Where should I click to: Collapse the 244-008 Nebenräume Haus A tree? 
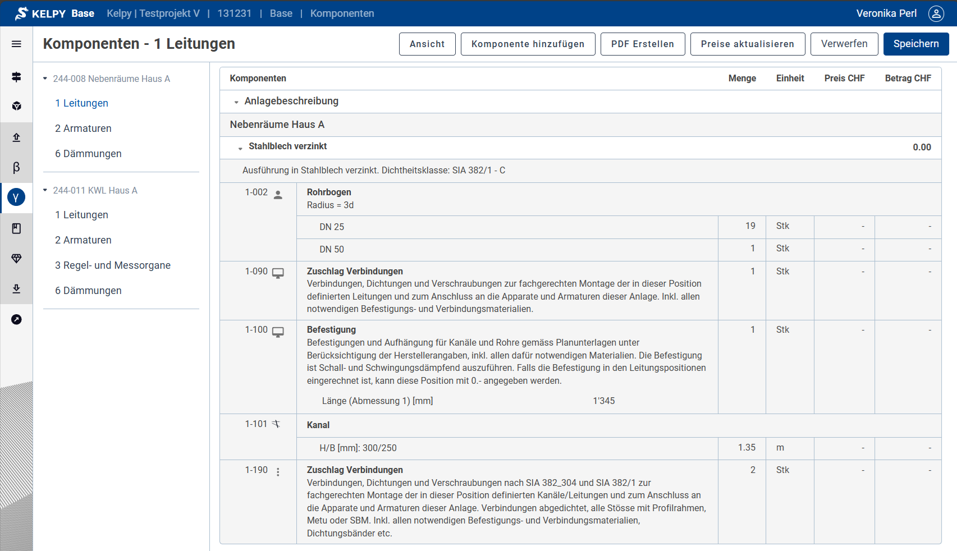pos(45,79)
